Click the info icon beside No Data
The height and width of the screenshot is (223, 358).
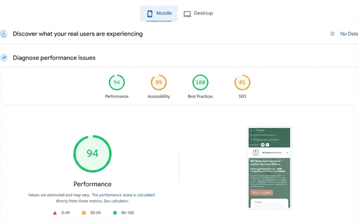[x=332, y=34]
